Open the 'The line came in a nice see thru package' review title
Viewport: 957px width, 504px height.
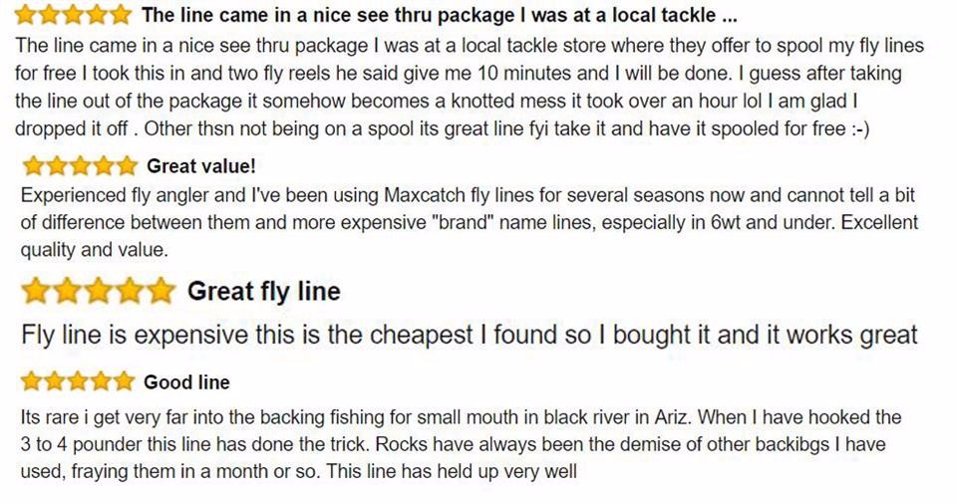(x=439, y=15)
